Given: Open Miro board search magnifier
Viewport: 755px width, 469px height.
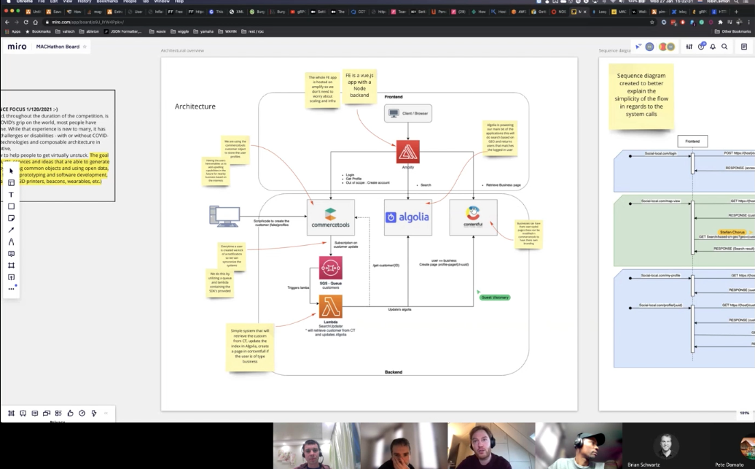Looking at the screenshot, I should [x=724, y=47].
